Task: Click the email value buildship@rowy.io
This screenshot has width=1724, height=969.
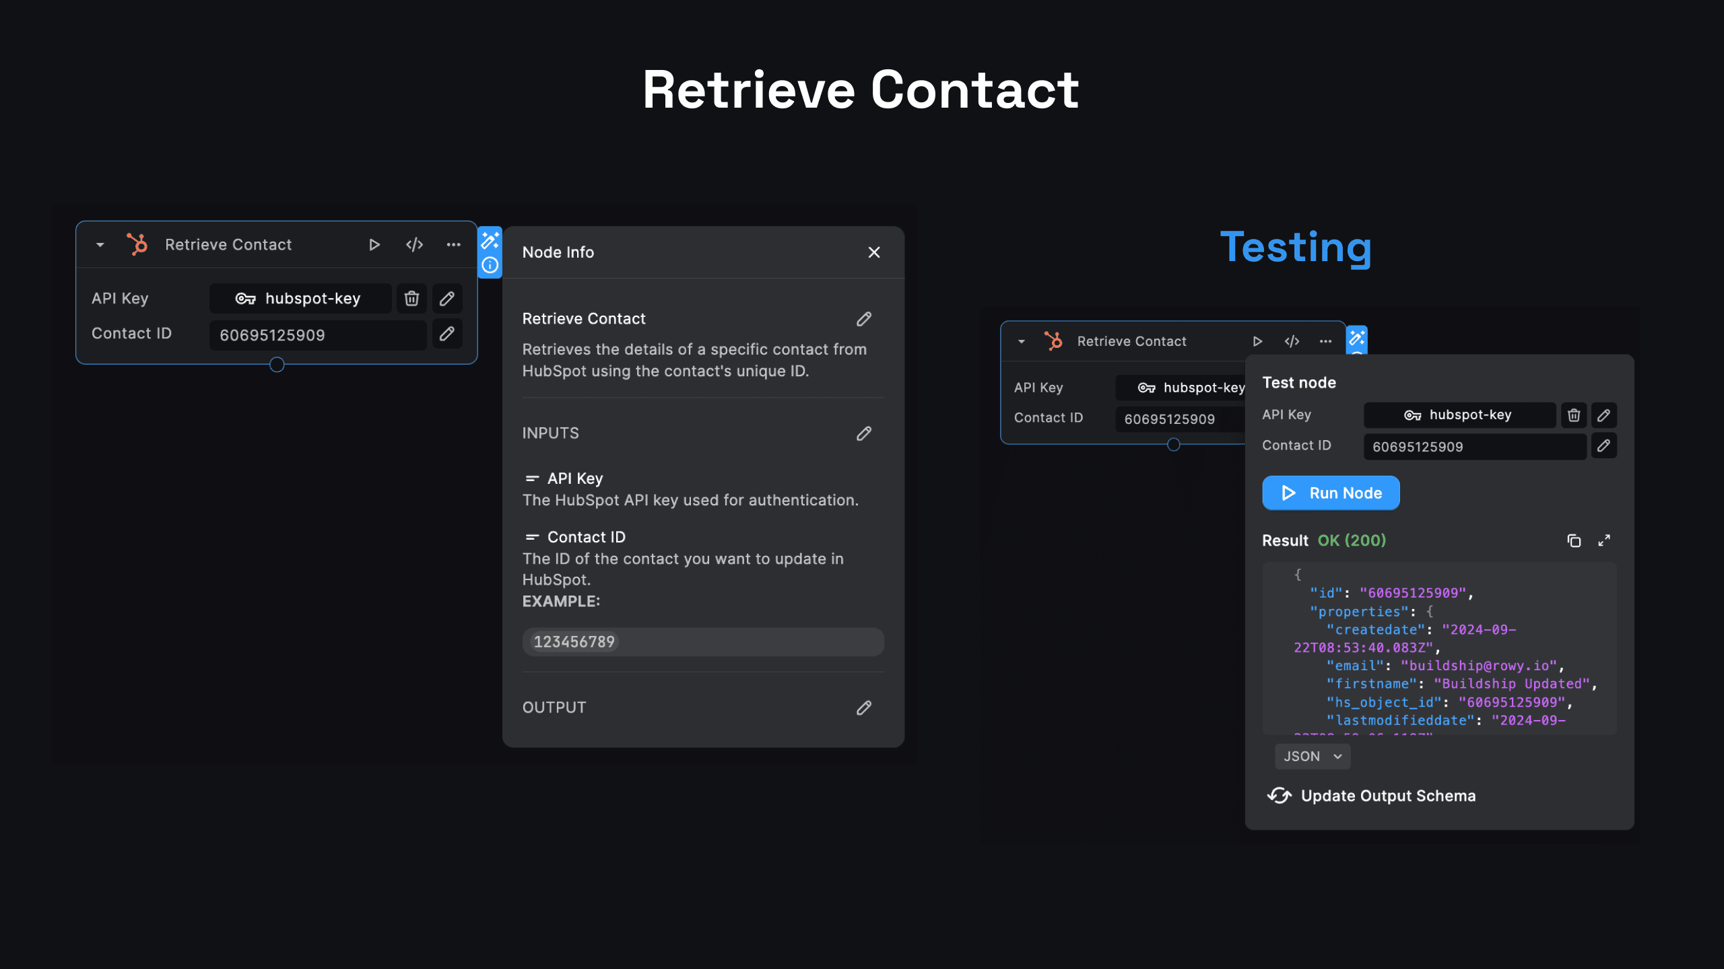Action: [1479, 666]
